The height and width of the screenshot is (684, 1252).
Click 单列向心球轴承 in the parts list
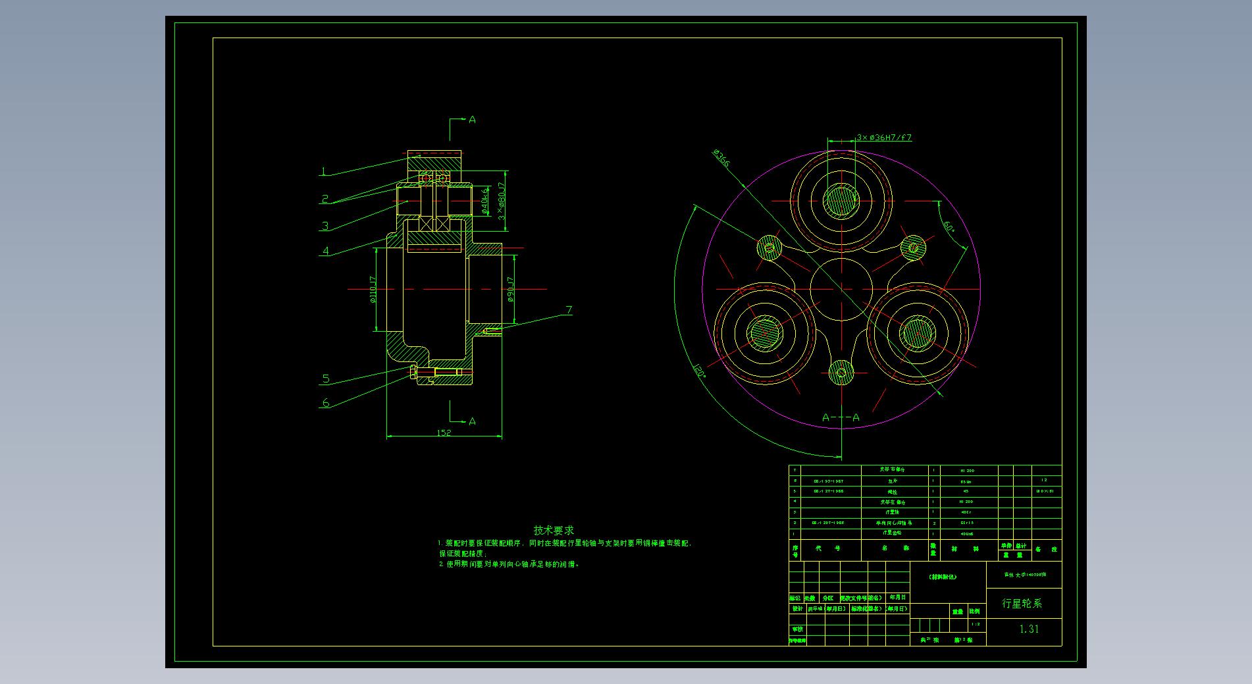[x=894, y=523]
